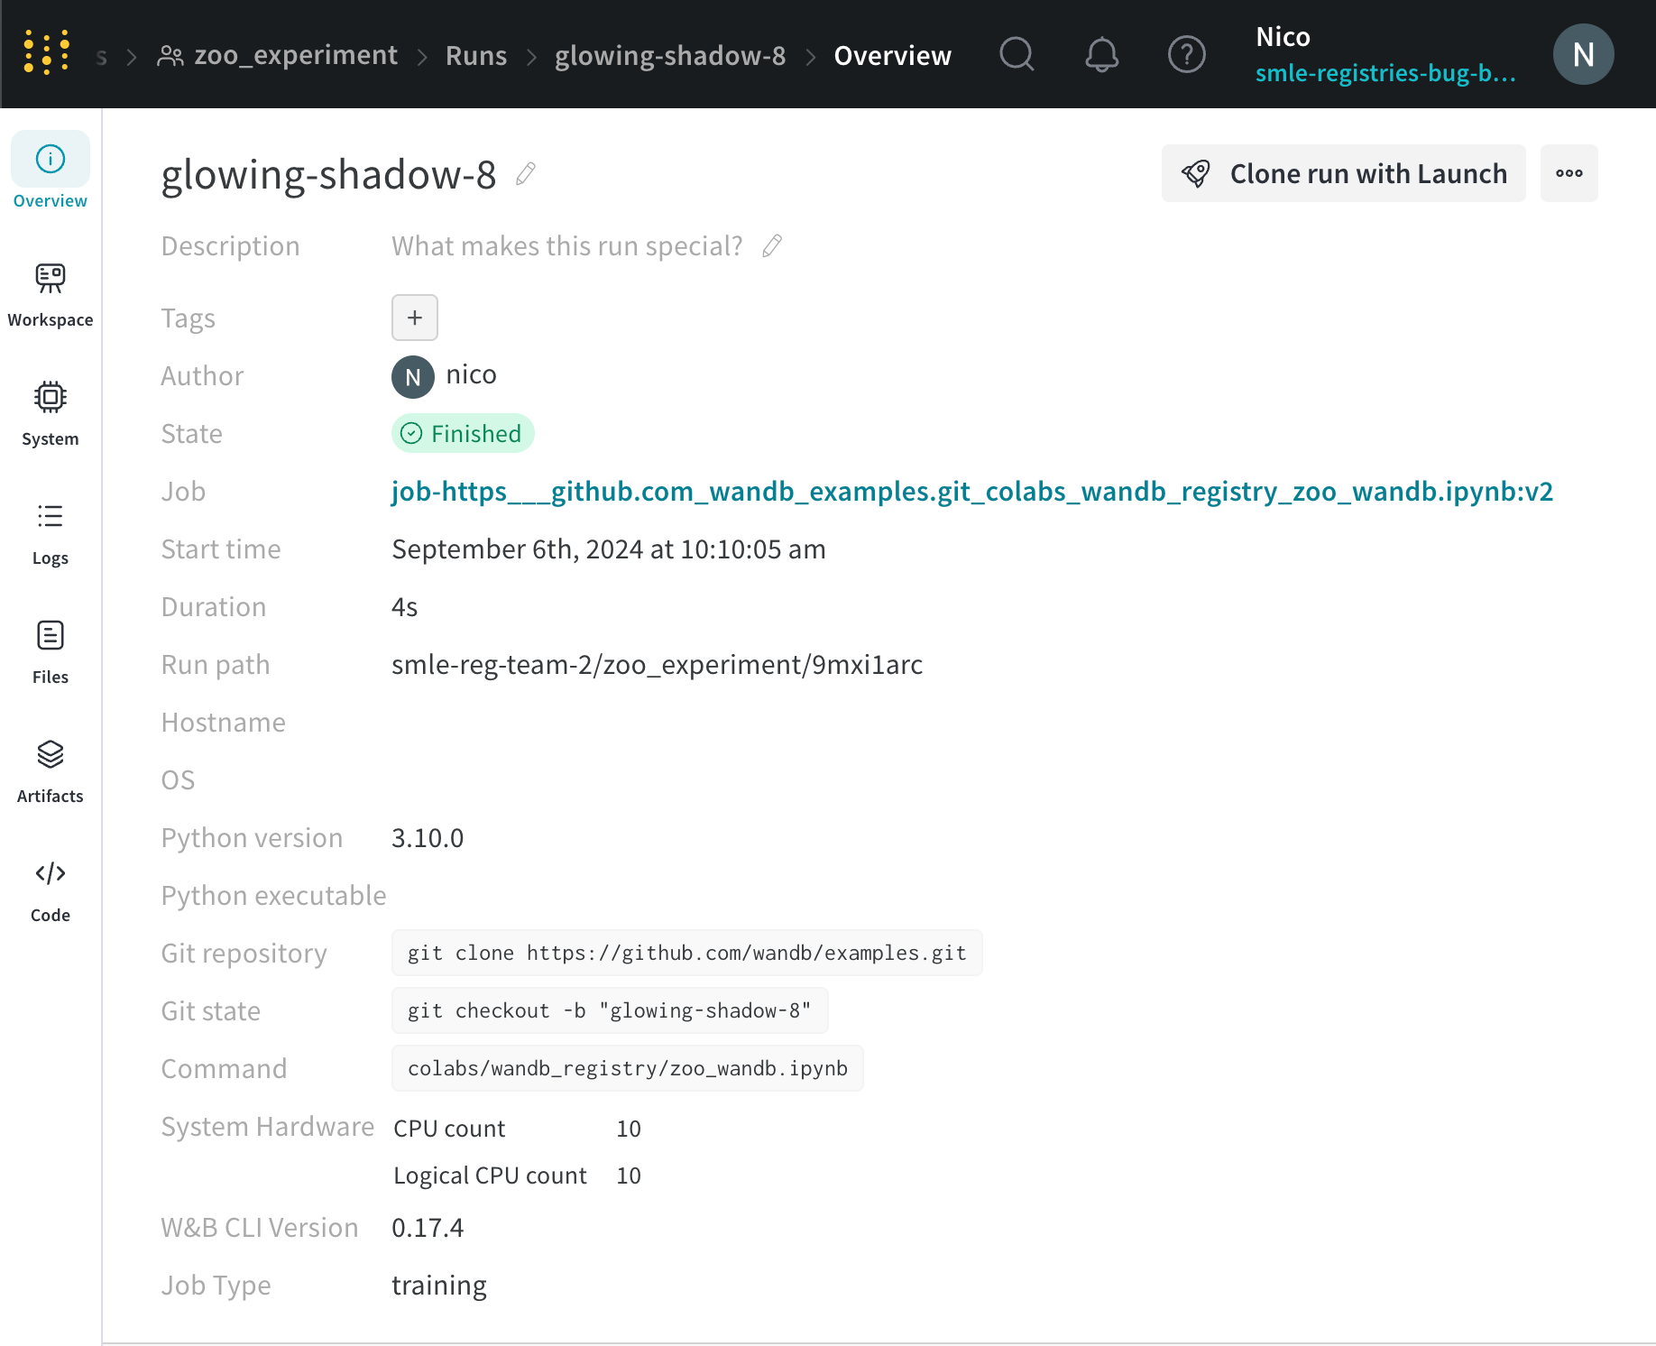Screen dimensions: 1656x1346
Task: Navigate to zoo_experiment breadcrumb
Action: tap(295, 55)
